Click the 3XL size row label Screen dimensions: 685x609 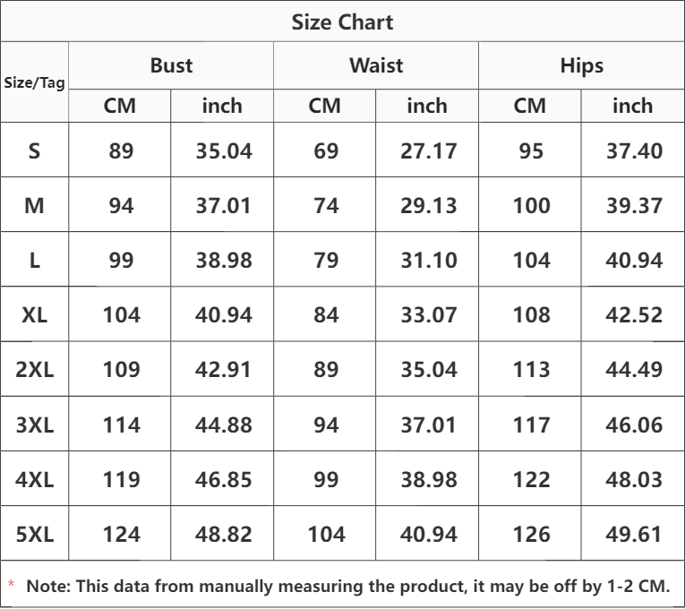click(x=35, y=425)
